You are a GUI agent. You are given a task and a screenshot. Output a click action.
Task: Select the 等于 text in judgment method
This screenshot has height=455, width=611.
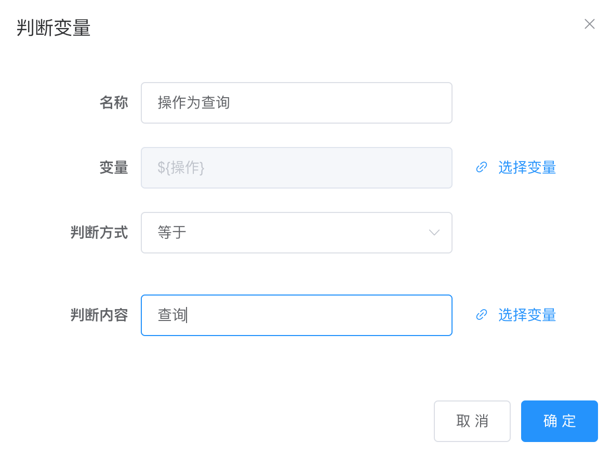[172, 233]
